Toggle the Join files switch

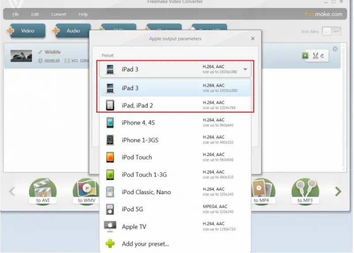click(x=331, y=31)
